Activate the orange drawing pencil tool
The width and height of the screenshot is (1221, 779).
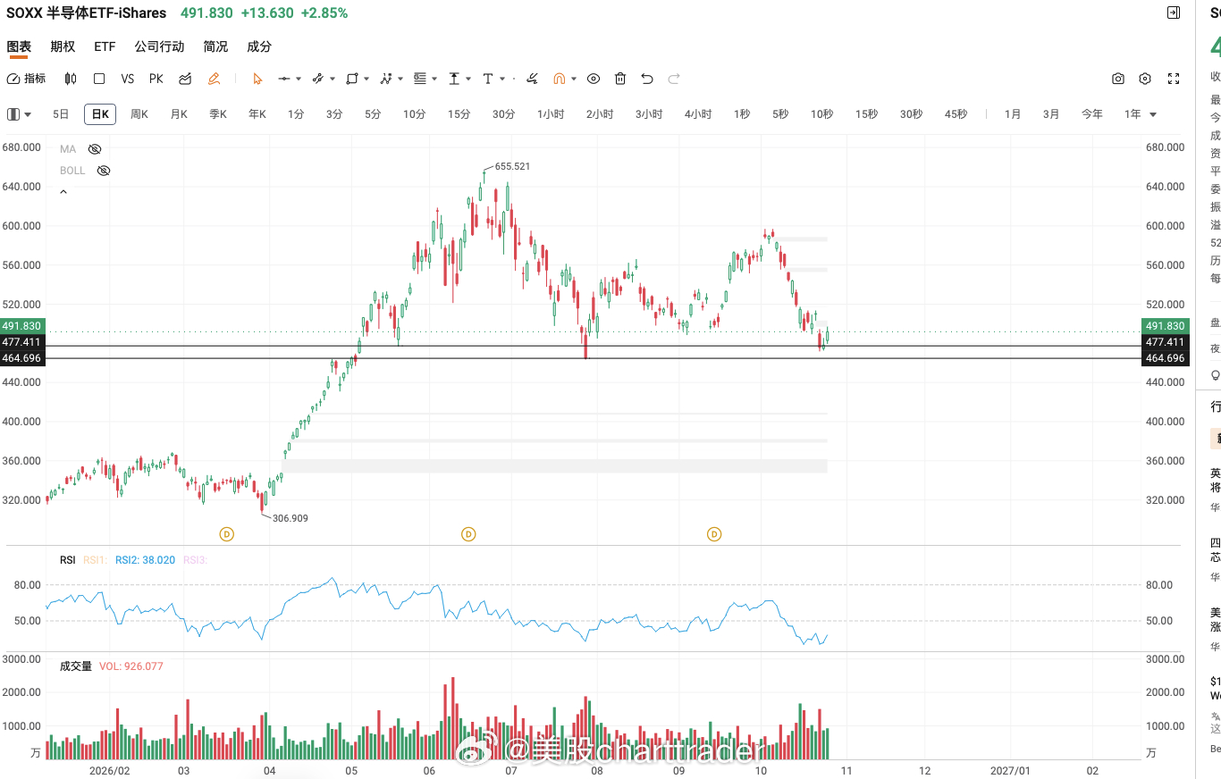214,79
